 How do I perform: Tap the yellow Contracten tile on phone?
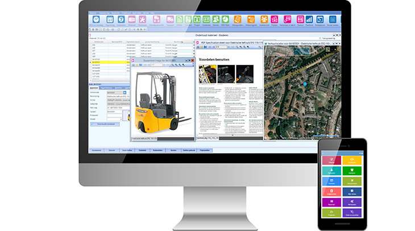pyautogui.click(x=352, y=160)
